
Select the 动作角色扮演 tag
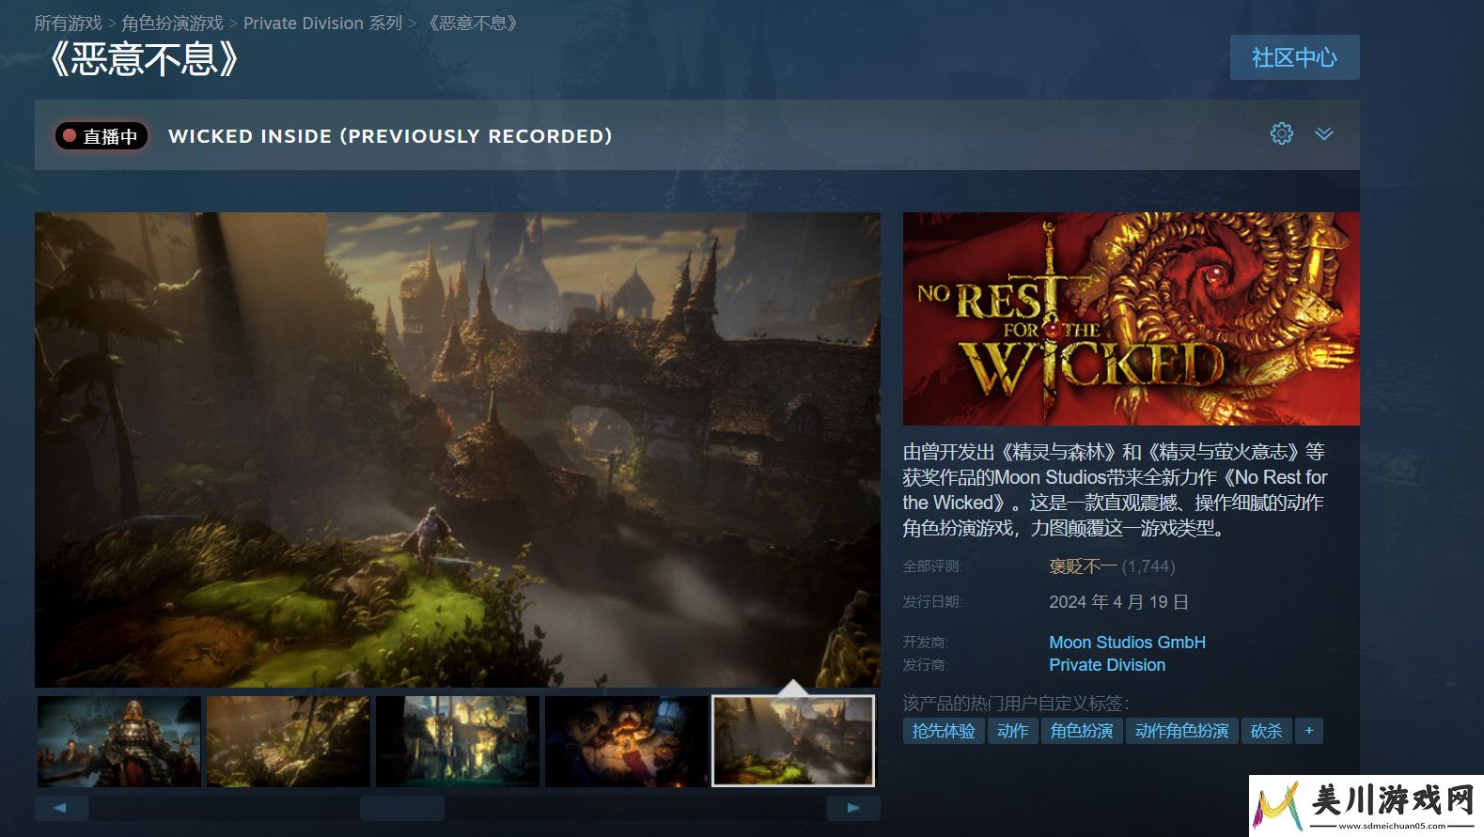click(x=1181, y=731)
